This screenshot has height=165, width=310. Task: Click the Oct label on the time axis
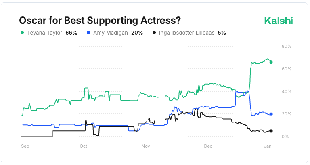[84, 146]
